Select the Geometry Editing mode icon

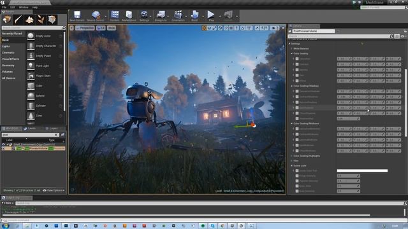[52, 20]
